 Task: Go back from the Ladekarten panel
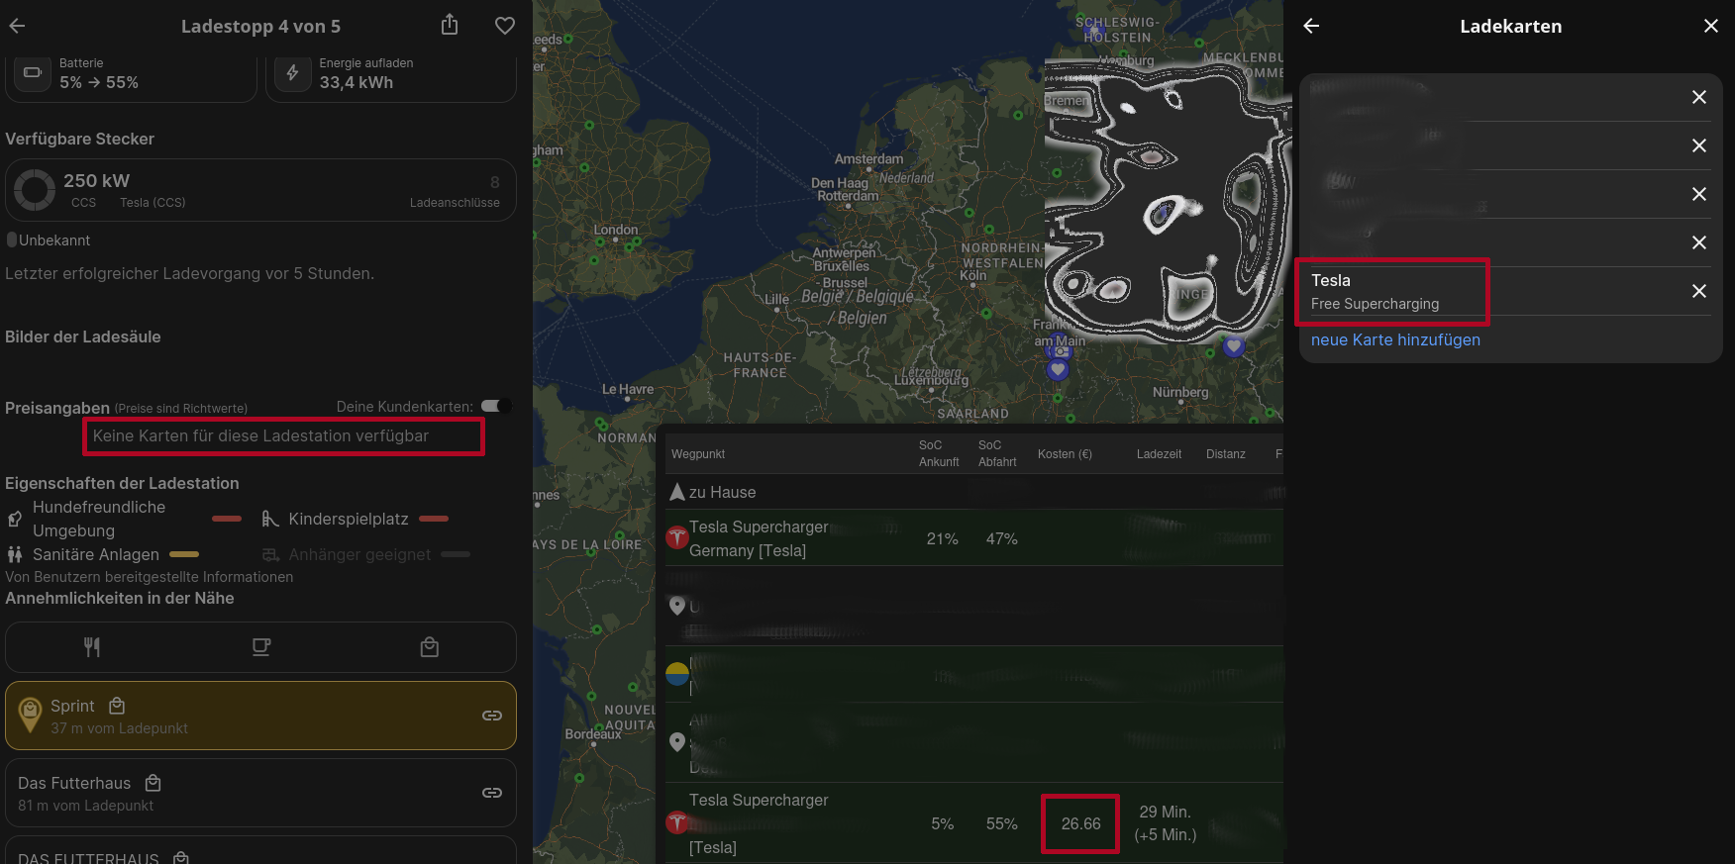click(x=1311, y=26)
